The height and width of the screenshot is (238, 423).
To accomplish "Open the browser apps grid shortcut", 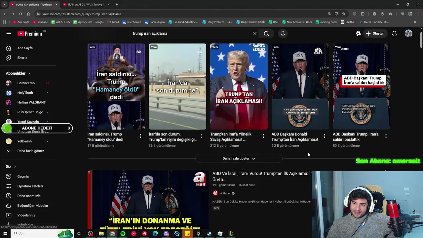I will click(4, 22).
